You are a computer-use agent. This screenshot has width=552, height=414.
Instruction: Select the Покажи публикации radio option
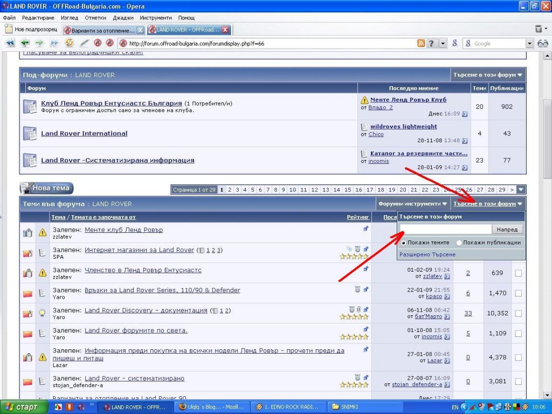pyautogui.click(x=459, y=243)
